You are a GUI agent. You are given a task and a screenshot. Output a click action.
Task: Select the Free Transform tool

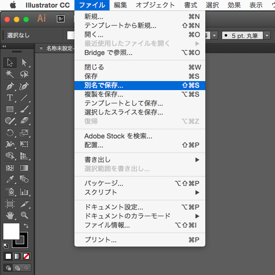pyautogui.click(x=24, y=144)
